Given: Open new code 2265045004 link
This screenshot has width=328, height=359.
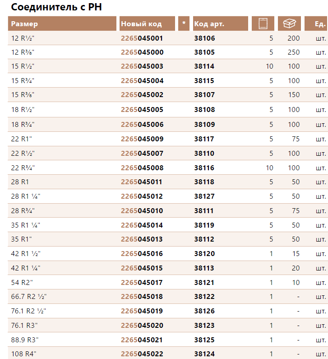Looking at the screenshot, I should pyautogui.click(x=142, y=81).
